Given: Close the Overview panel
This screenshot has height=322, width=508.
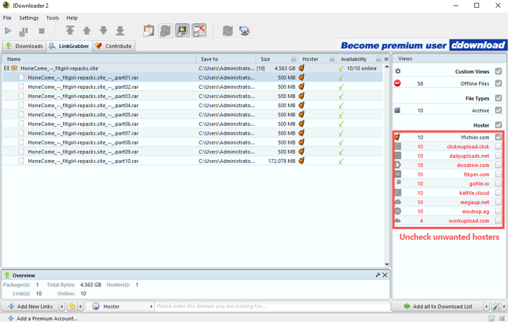Looking at the screenshot, I should tap(385, 275).
